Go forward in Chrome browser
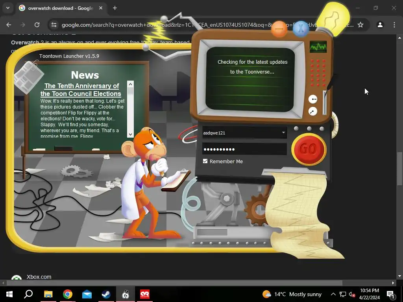Screen dimensions: 403x302 pyautogui.click(x=23, y=25)
